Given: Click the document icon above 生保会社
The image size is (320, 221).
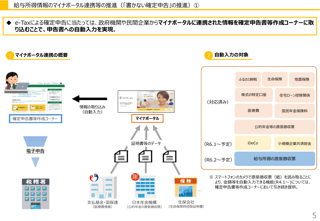Looking at the screenshot, I should coord(169,156).
